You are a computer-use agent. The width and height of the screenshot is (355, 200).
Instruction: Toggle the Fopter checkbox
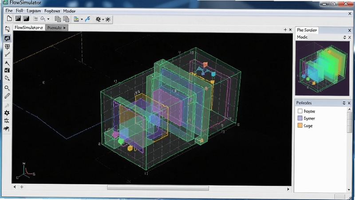pos(300,111)
